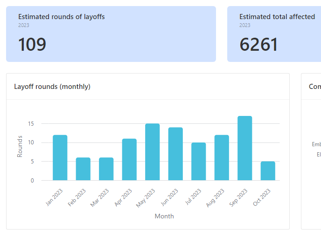Select the shortest bar for Oct 2023

[268, 171]
